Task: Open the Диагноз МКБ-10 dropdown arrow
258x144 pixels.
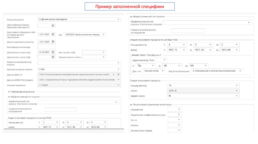Action: click(x=114, y=75)
